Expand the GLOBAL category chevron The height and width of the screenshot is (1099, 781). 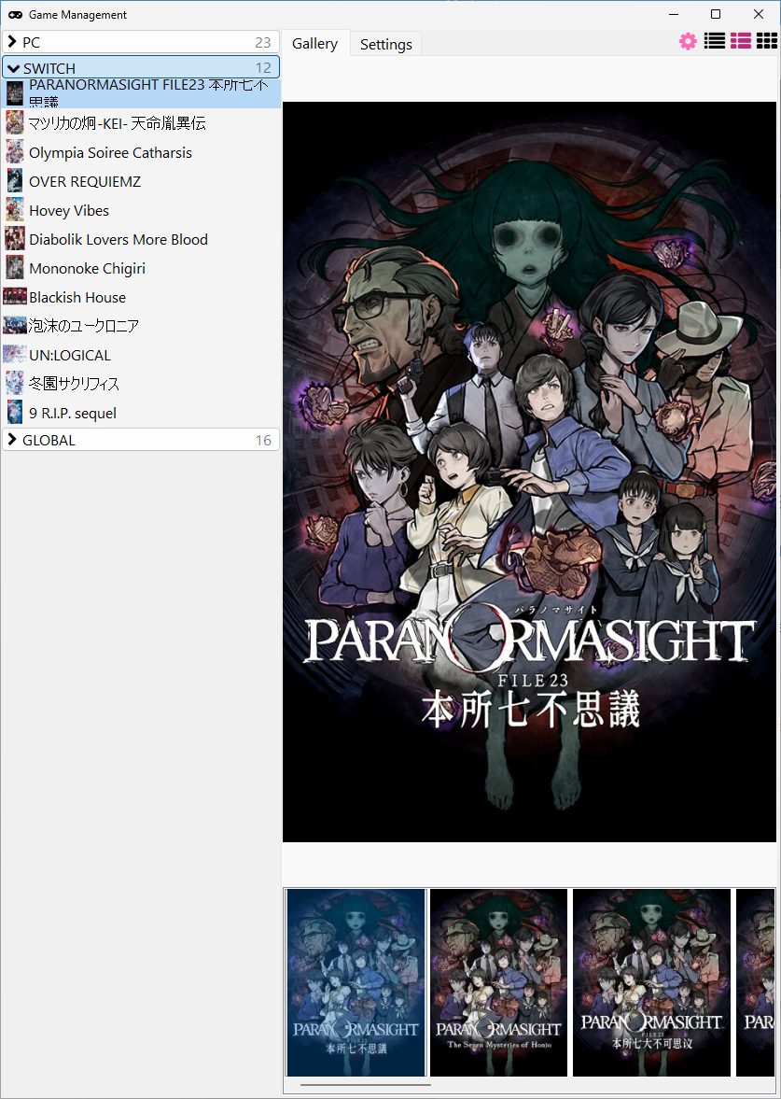[11, 440]
